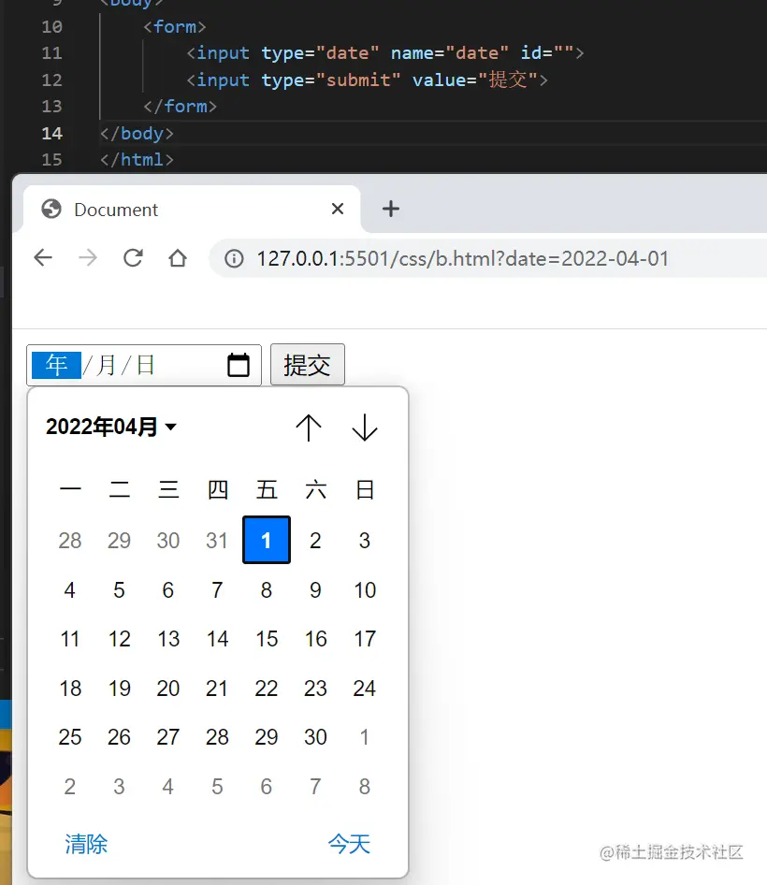767x885 pixels.
Task: View site information icon in address bar
Action: coord(234,259)
